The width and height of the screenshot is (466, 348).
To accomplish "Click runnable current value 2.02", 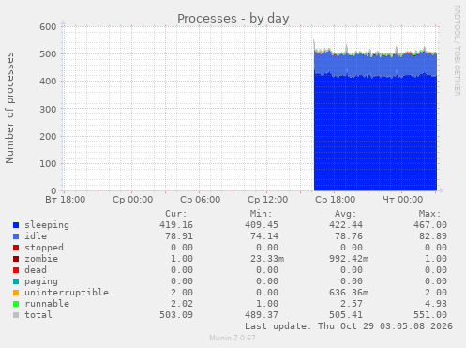I will 182,304.
